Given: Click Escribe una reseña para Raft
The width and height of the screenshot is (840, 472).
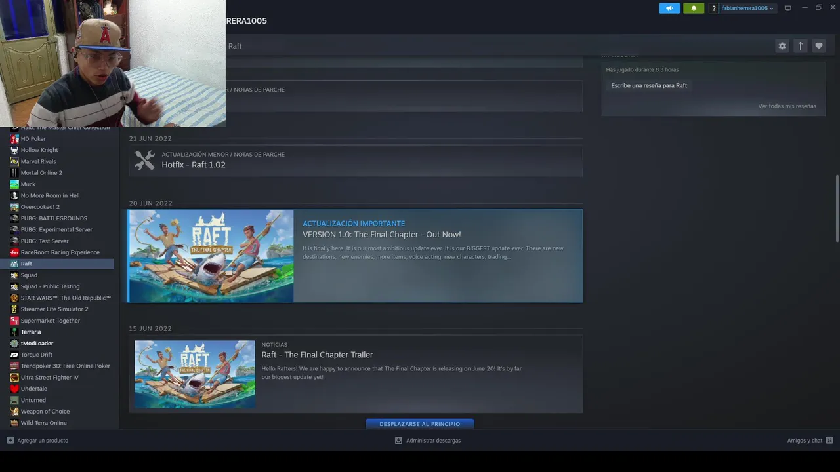Looking at the screenshot, I should pyautogui.click(x=649, y=85).
